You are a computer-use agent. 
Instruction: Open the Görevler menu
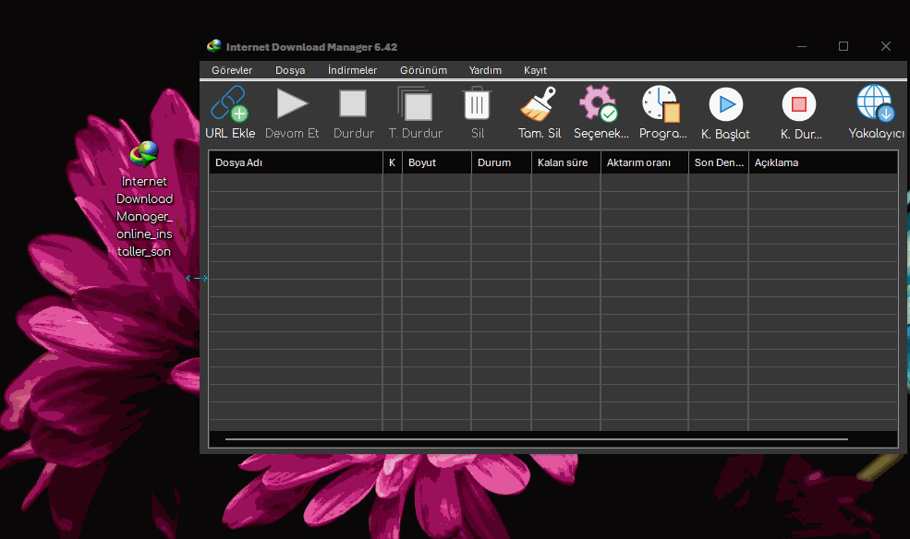232,70
